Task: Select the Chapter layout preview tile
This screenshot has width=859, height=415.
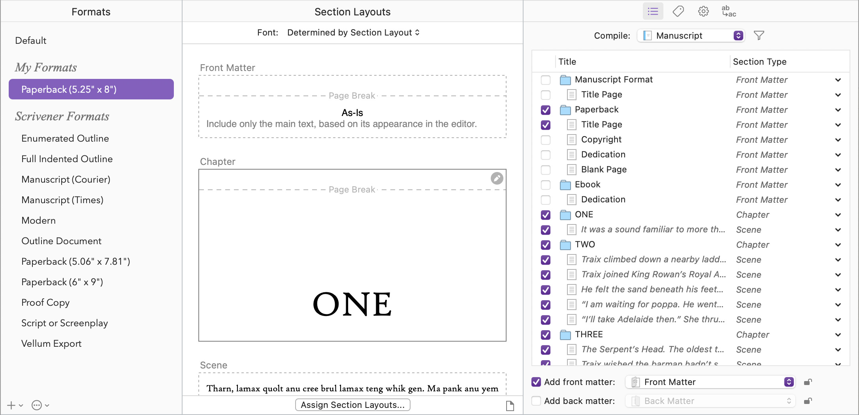Action: coord(352,255)
